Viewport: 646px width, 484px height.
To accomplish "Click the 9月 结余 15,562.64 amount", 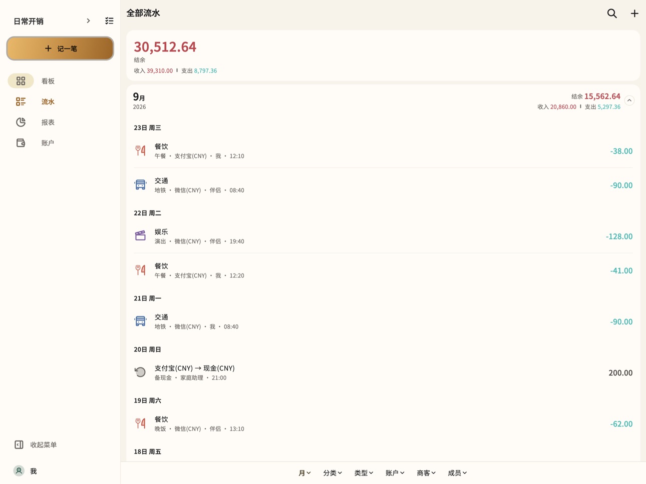I will tap(602, 96).
